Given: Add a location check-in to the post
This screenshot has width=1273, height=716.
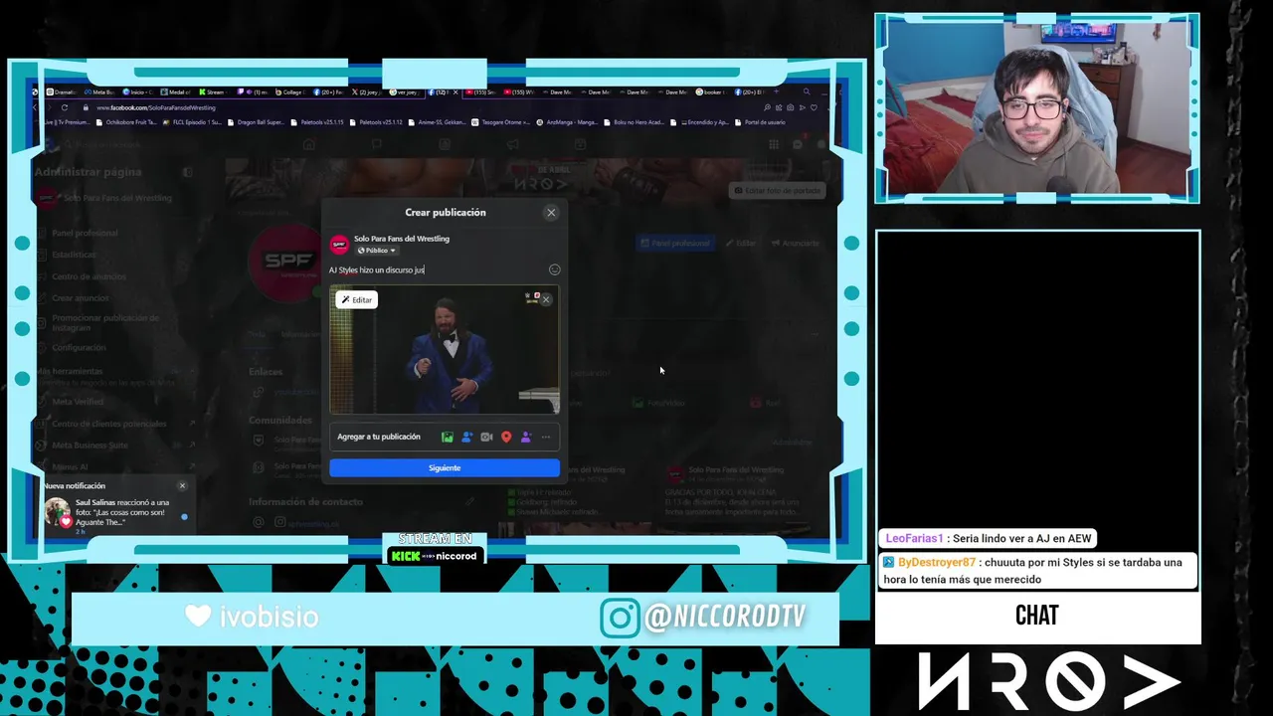Looking at the screenshot, I should (x=506, y=437).
